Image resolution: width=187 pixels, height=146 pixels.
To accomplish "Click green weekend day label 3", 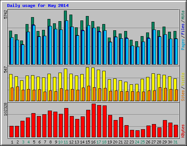I will pos(23,142).
